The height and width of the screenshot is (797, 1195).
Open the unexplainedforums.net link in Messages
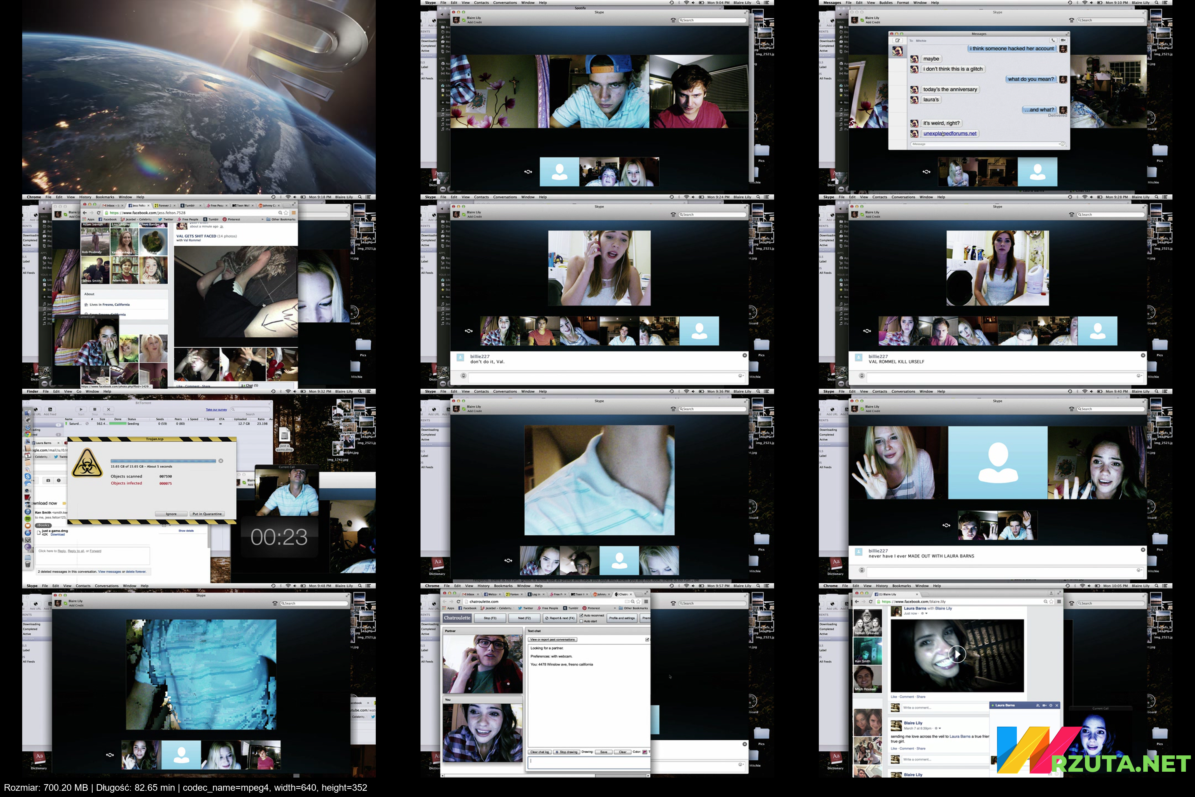click(950, 134)
